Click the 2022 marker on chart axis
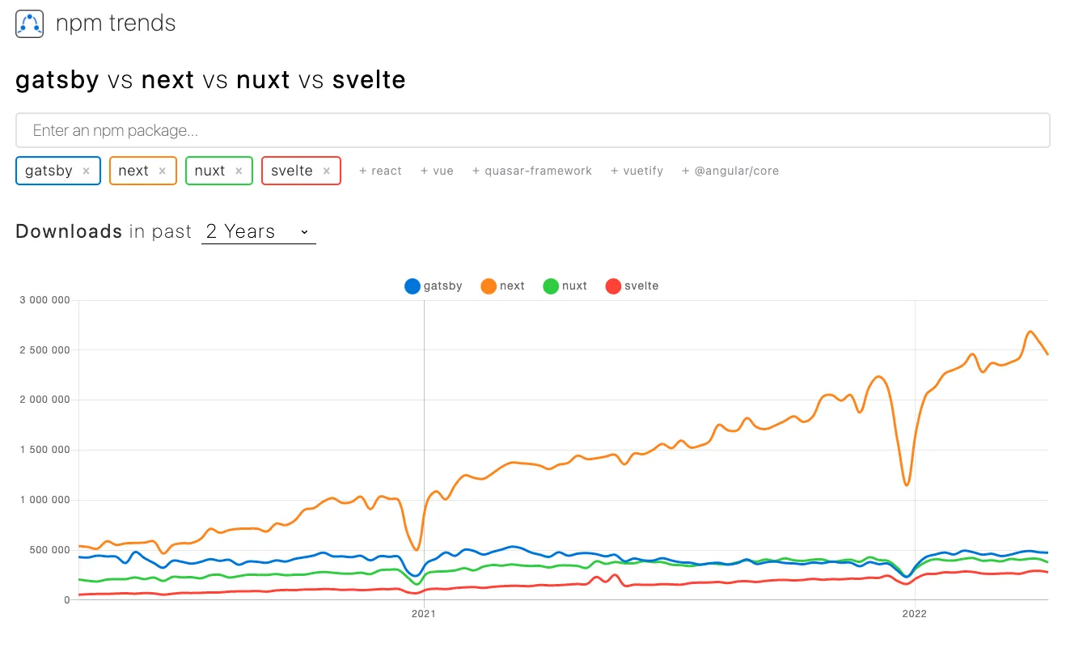The image size is (1083, 656). (915, 614)
